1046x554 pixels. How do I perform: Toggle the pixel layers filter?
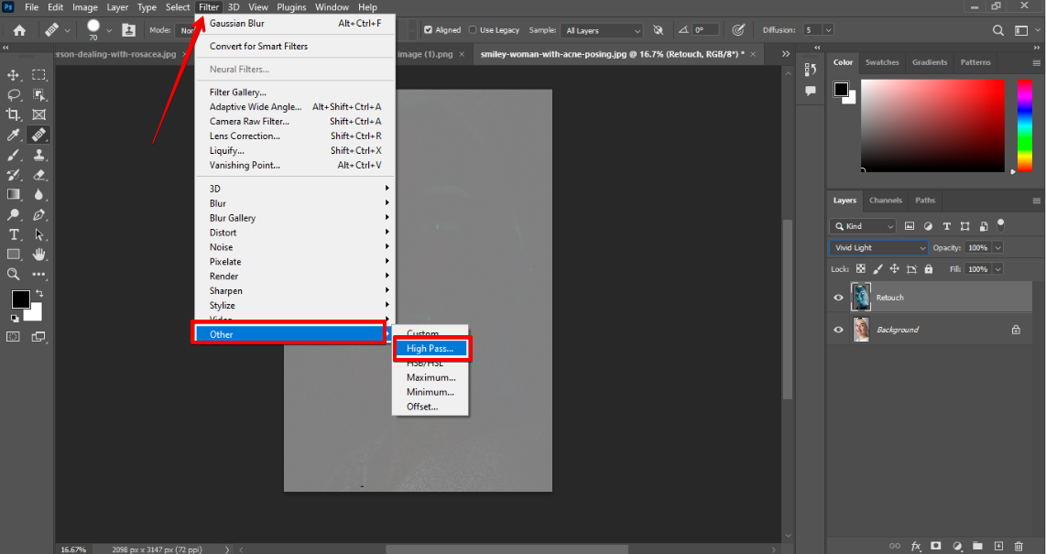909,226
